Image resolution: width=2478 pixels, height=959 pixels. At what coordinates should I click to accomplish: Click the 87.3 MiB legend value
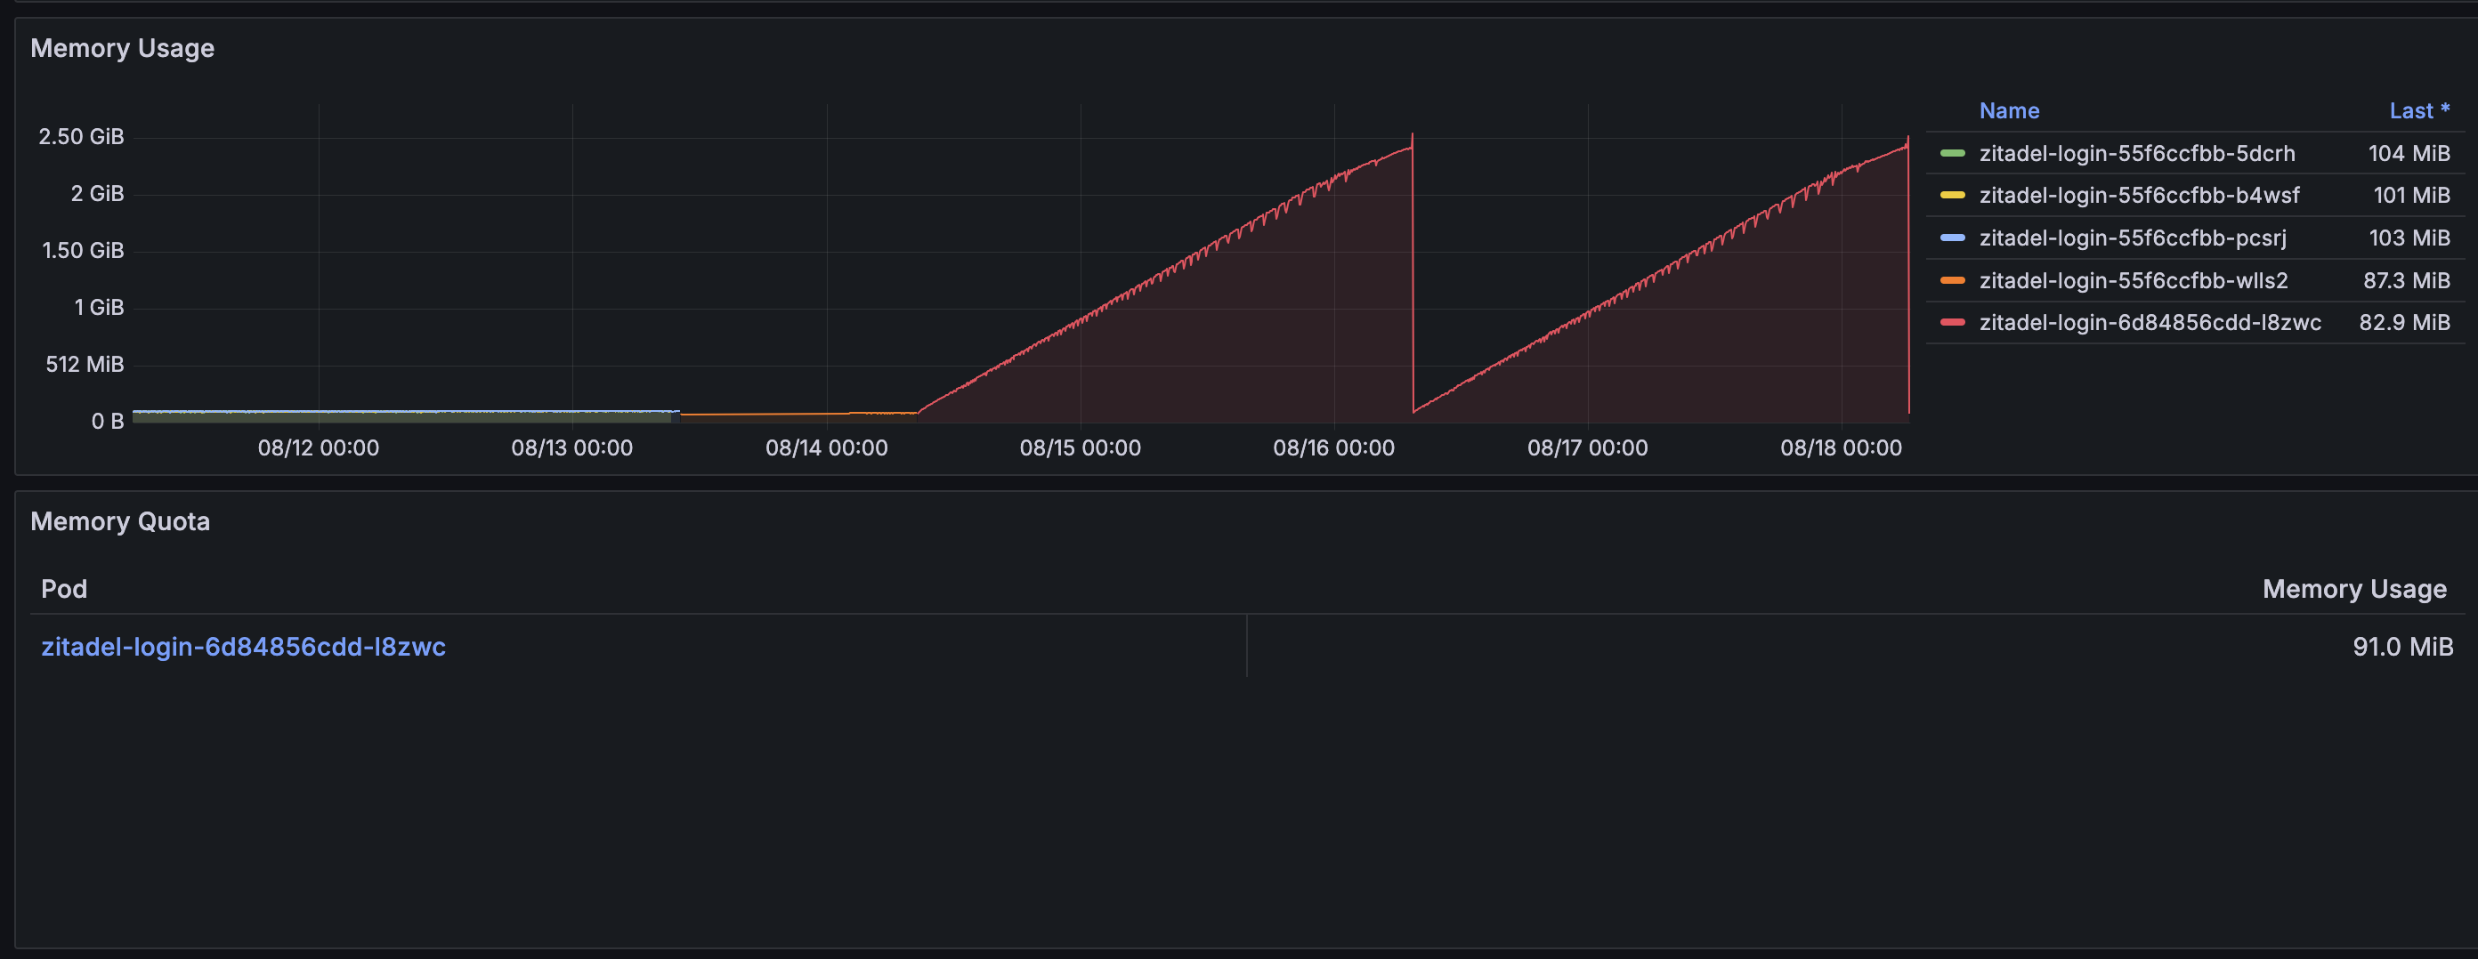pyautogui.click(x=2406, y=280)
